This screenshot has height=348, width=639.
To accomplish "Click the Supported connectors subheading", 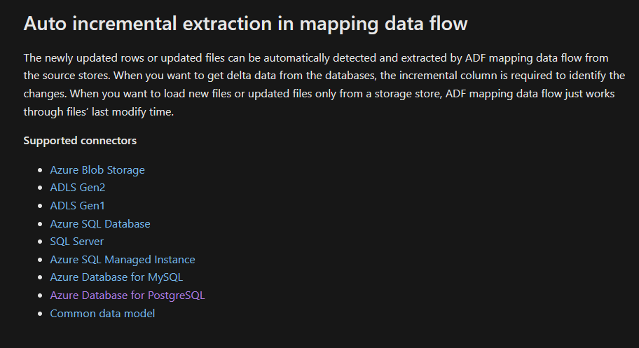I will point(80,141).
